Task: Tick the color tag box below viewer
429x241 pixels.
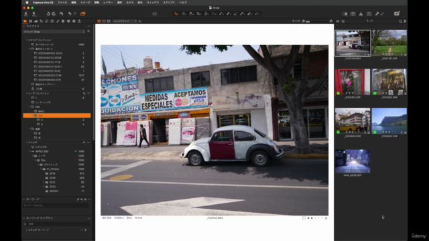Action: click(304, 218)
